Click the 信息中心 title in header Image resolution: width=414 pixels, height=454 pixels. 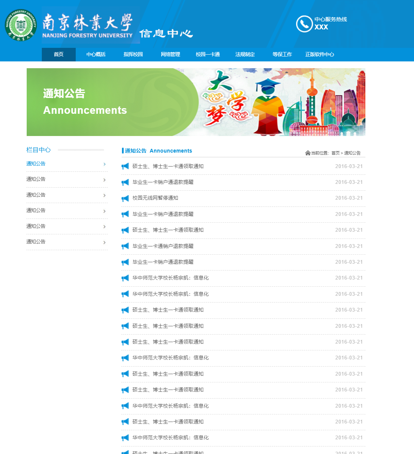click(x=166, y=33)
